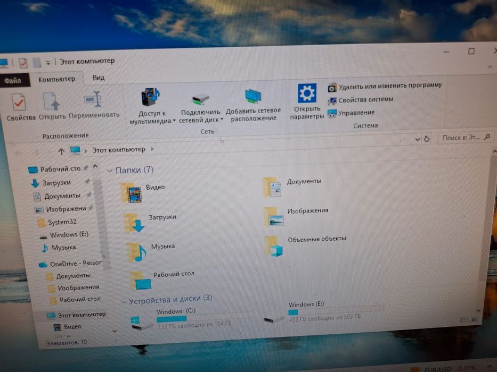
Task: Collapse Устройства и диски (3) section
Action: pos(124,302)
